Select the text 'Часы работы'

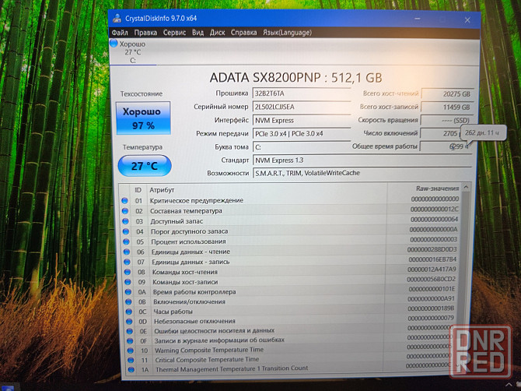pyautogui.click(x=173, y=312)
